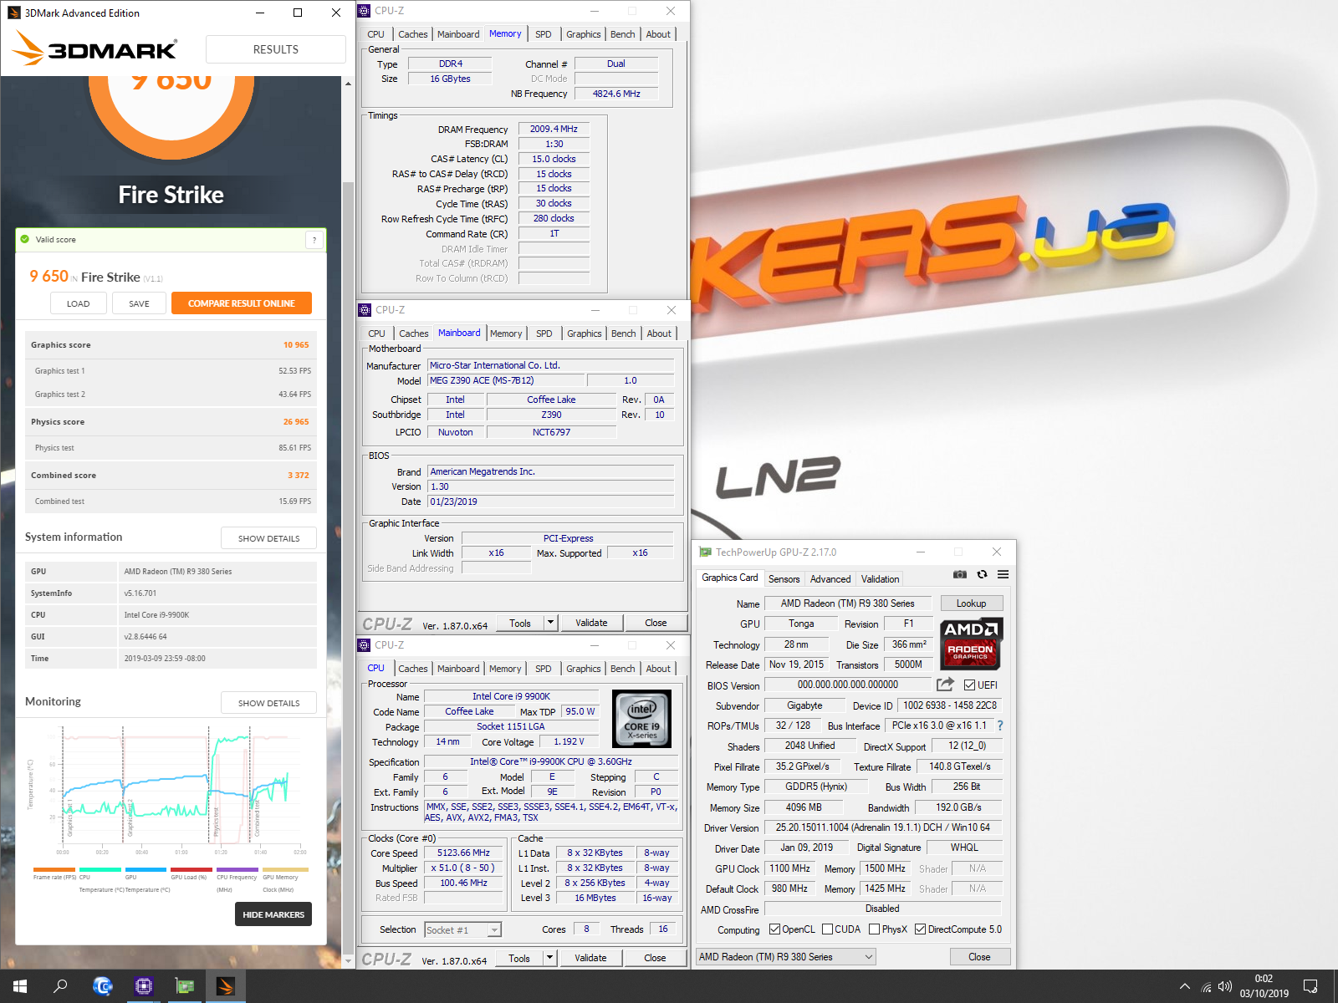Switch to 3DMark on the taskbar
This screenshot has height=1003, width=1338.
pos(225,986)
